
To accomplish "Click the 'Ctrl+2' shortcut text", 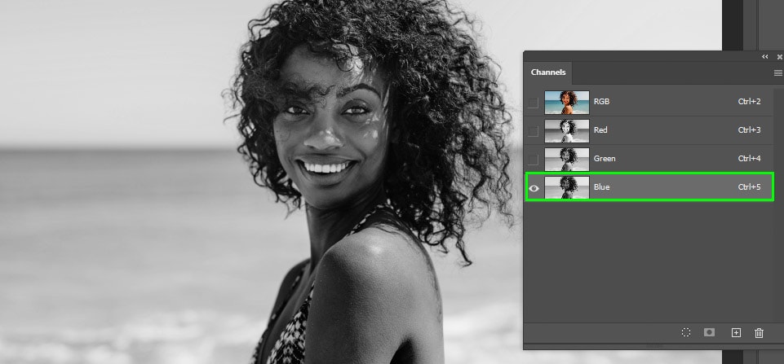I will coord(749,101).
